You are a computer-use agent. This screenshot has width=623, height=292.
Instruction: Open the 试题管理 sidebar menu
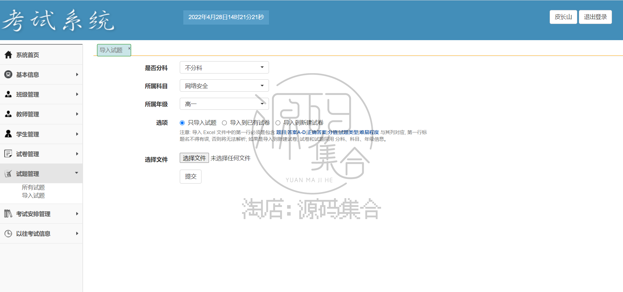pyautogui.click(x=41, y=174)
